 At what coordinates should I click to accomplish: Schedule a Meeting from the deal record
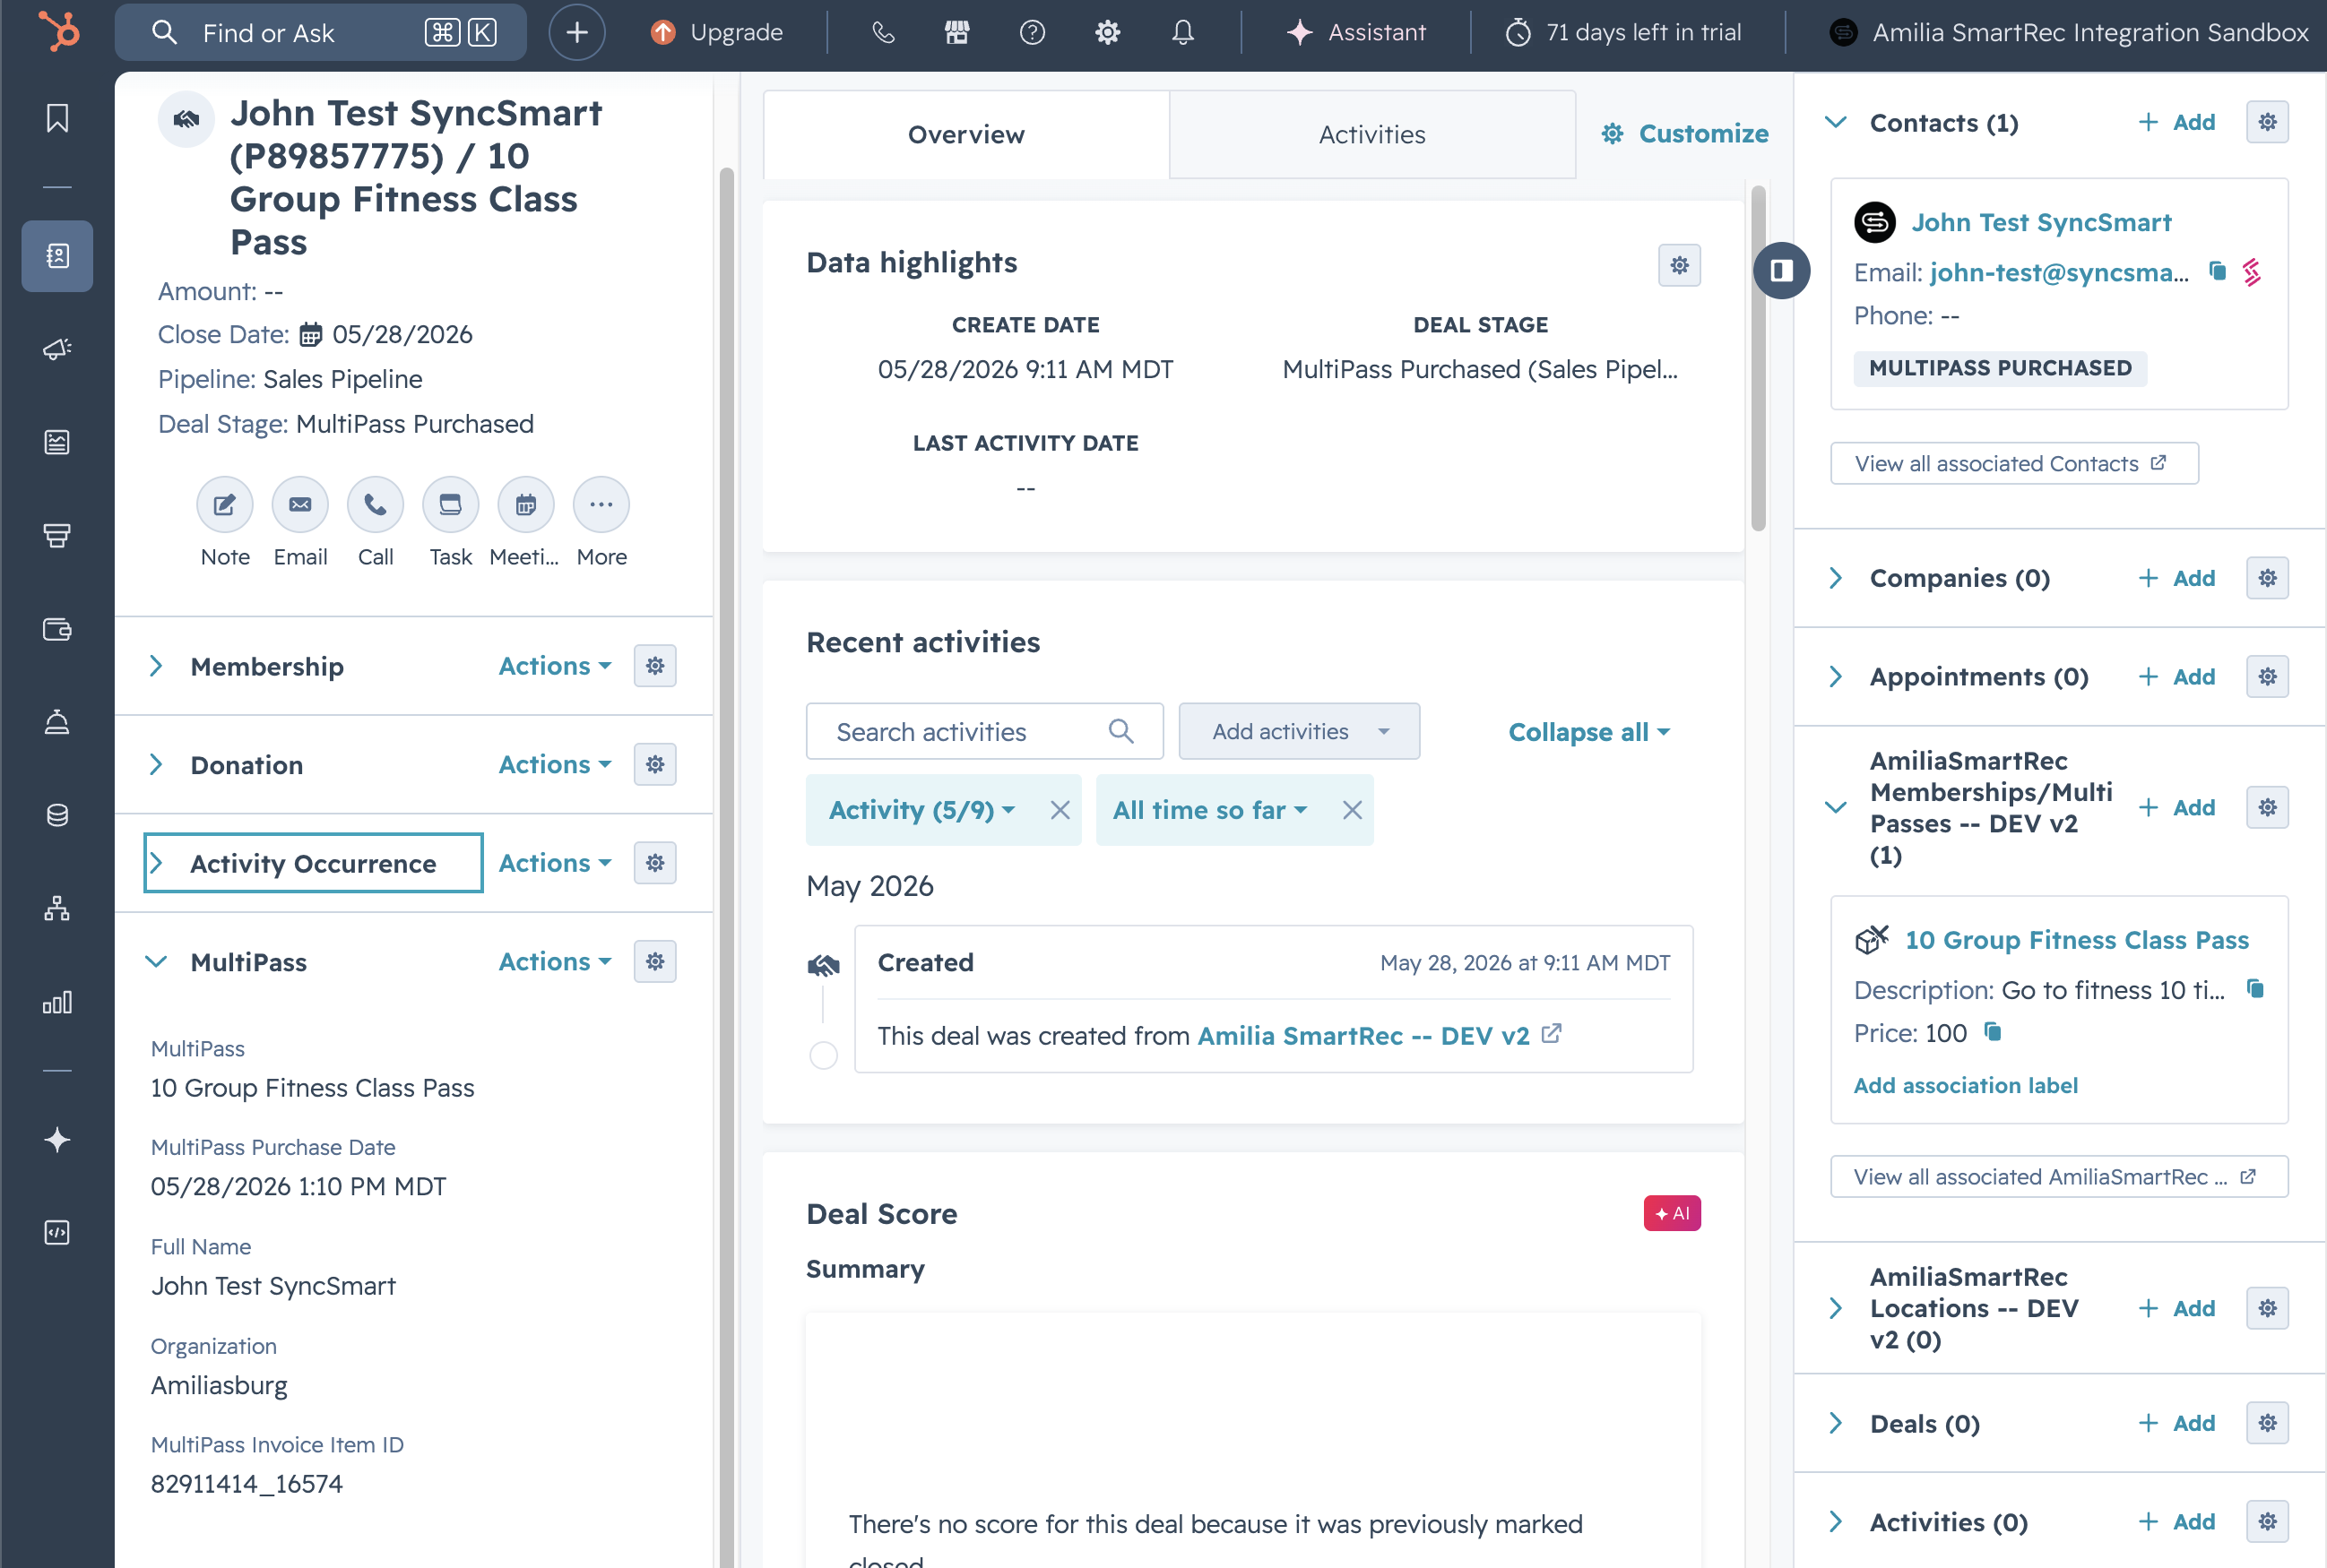tap(526, 504)
